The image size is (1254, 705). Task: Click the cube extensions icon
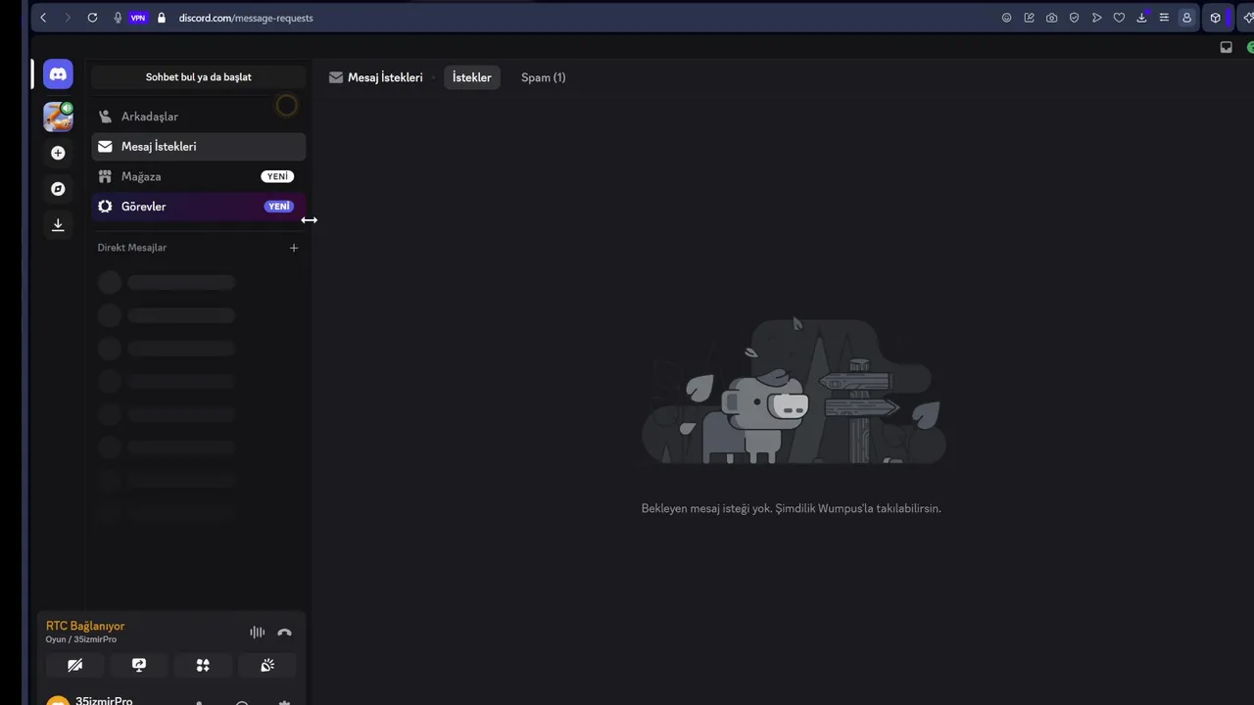click(x=1215, y=18)
